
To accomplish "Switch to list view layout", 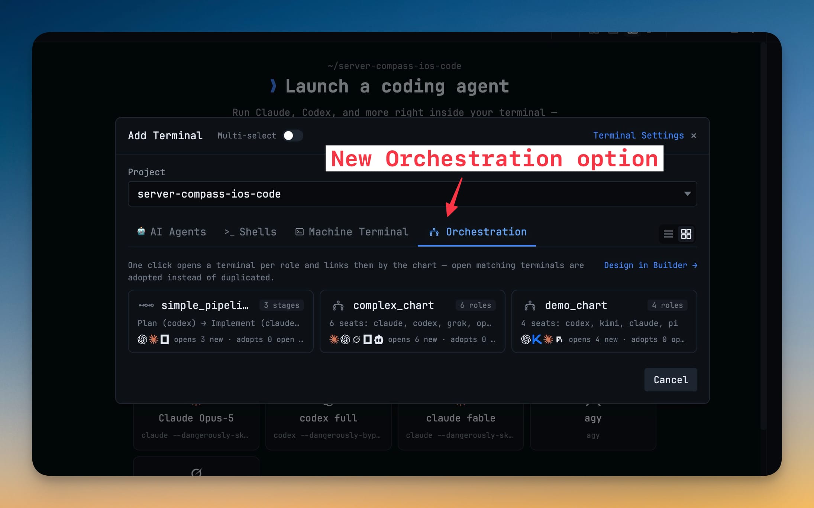I will [668, 234].
